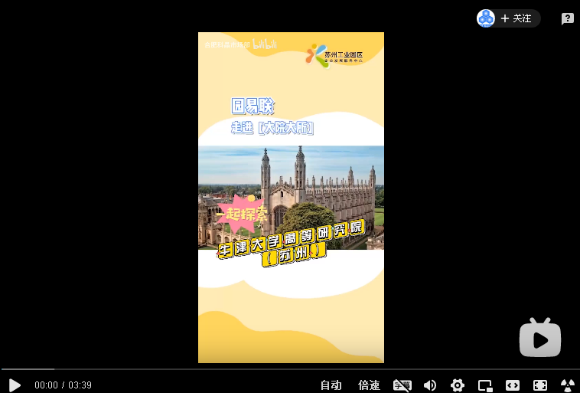Image resolution: width=580 pixels, height=393 pixels.
Task: Click the vertical video frame to play
Action: [x=291, y=198]
